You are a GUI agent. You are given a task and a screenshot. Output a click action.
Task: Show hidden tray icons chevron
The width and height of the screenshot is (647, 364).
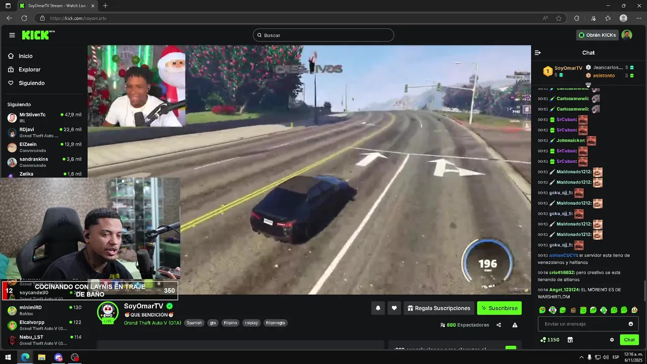coord(581,357)
